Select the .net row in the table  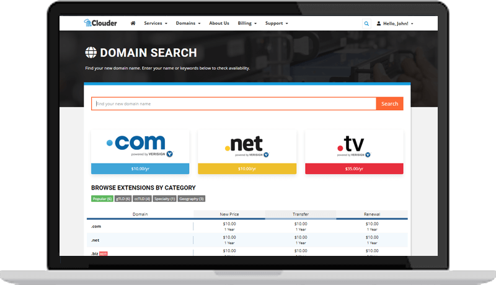click(x=247, y=240)
